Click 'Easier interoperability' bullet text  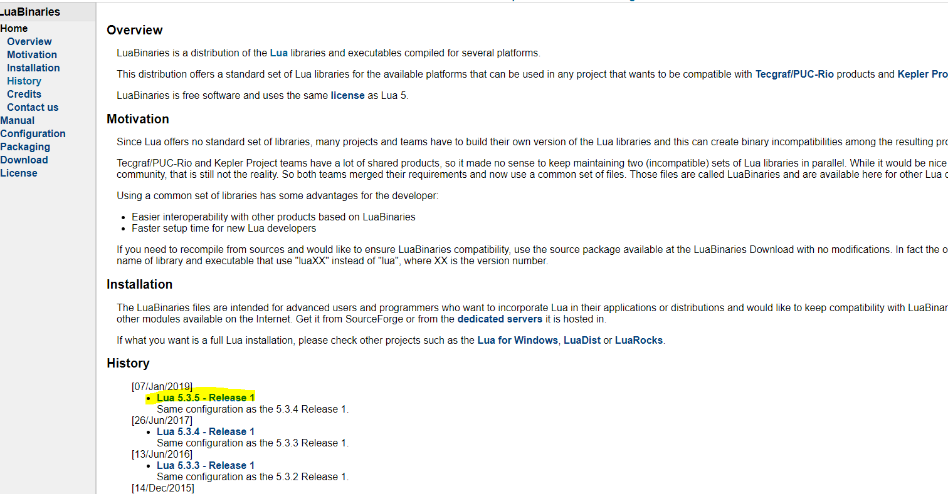pyautogui.click(x=273, y=217)
